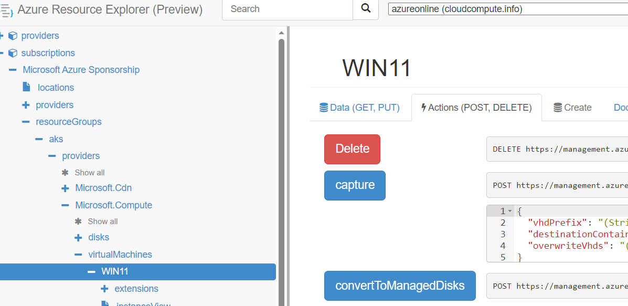628x306 pixels.
Task: Click the file icon beside instanceView
Action: point(105,303)
